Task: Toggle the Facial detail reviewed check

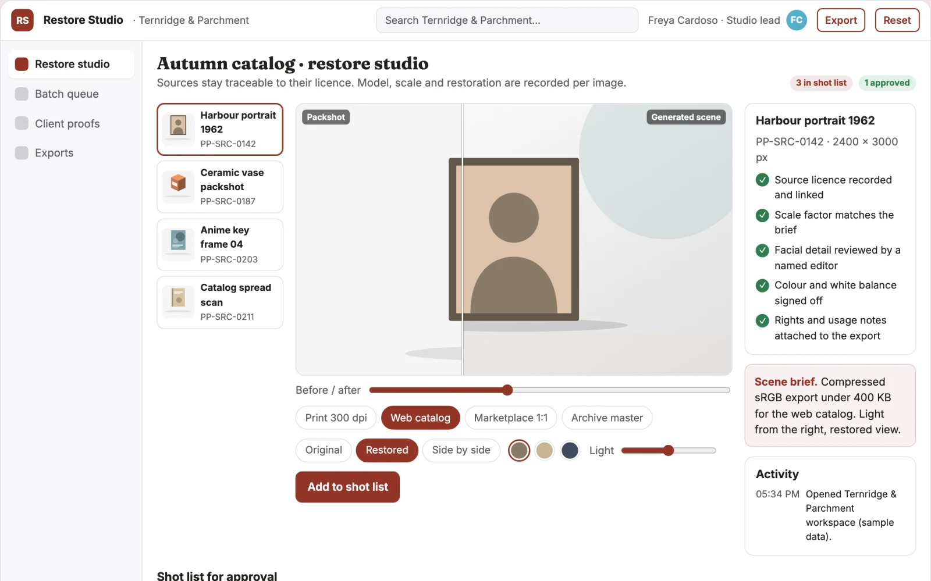Action: tap(762, 250)
